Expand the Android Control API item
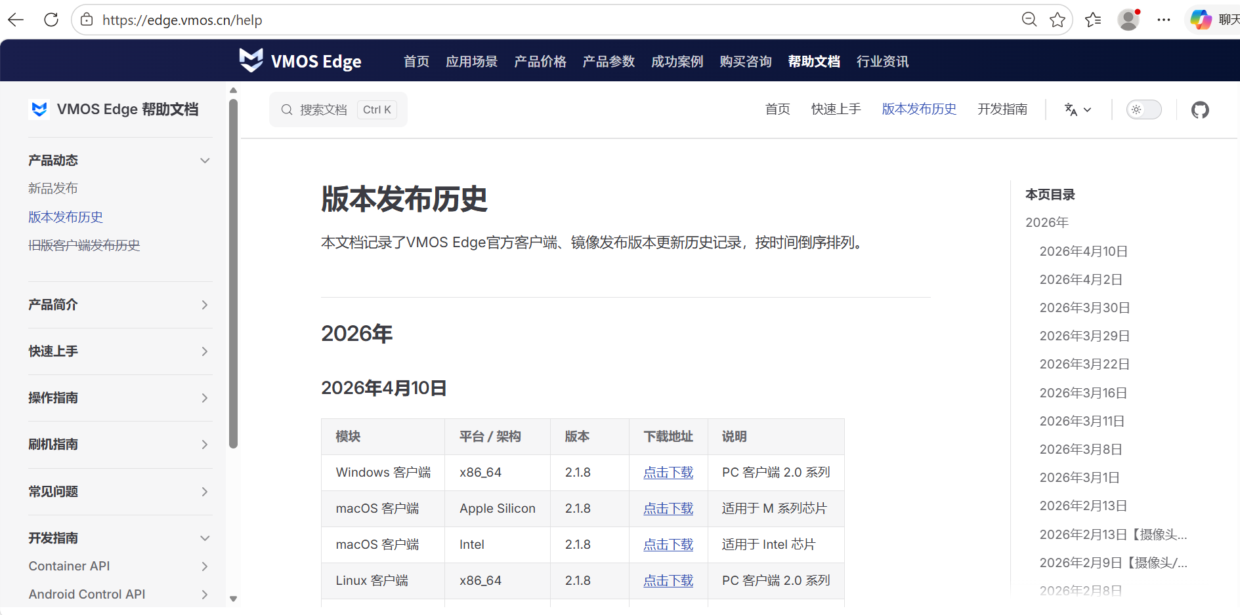 pos(205,594)
